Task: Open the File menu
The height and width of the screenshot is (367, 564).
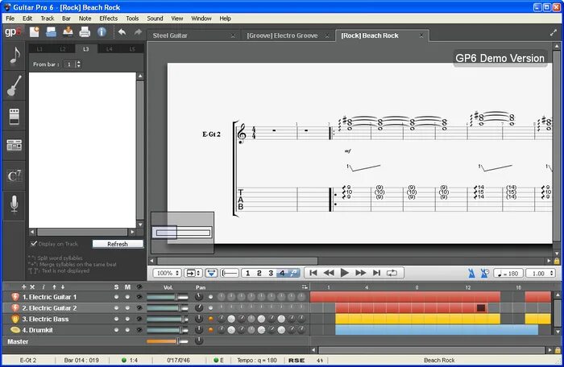Action: (10, 19)
